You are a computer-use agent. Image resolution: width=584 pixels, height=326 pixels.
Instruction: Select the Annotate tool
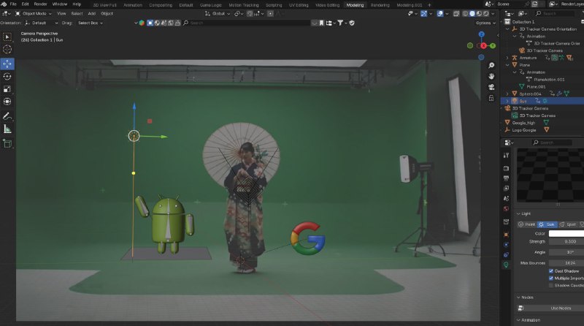click(7, 116)
